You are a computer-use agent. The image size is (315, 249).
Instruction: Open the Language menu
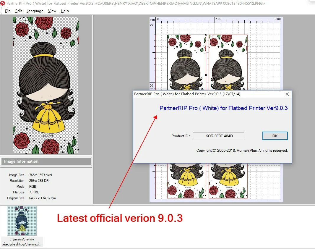(x=35, y=11)
